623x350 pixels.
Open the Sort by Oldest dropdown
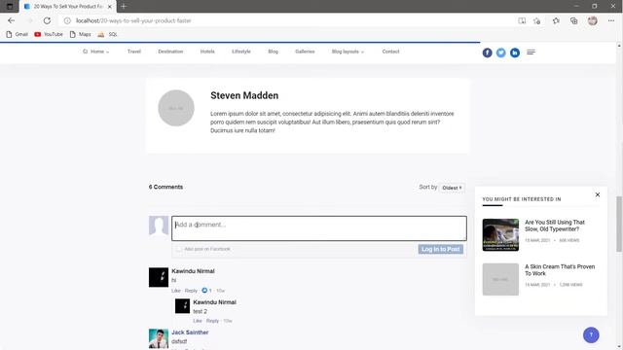pyautogui.click(x=452, y=188)
